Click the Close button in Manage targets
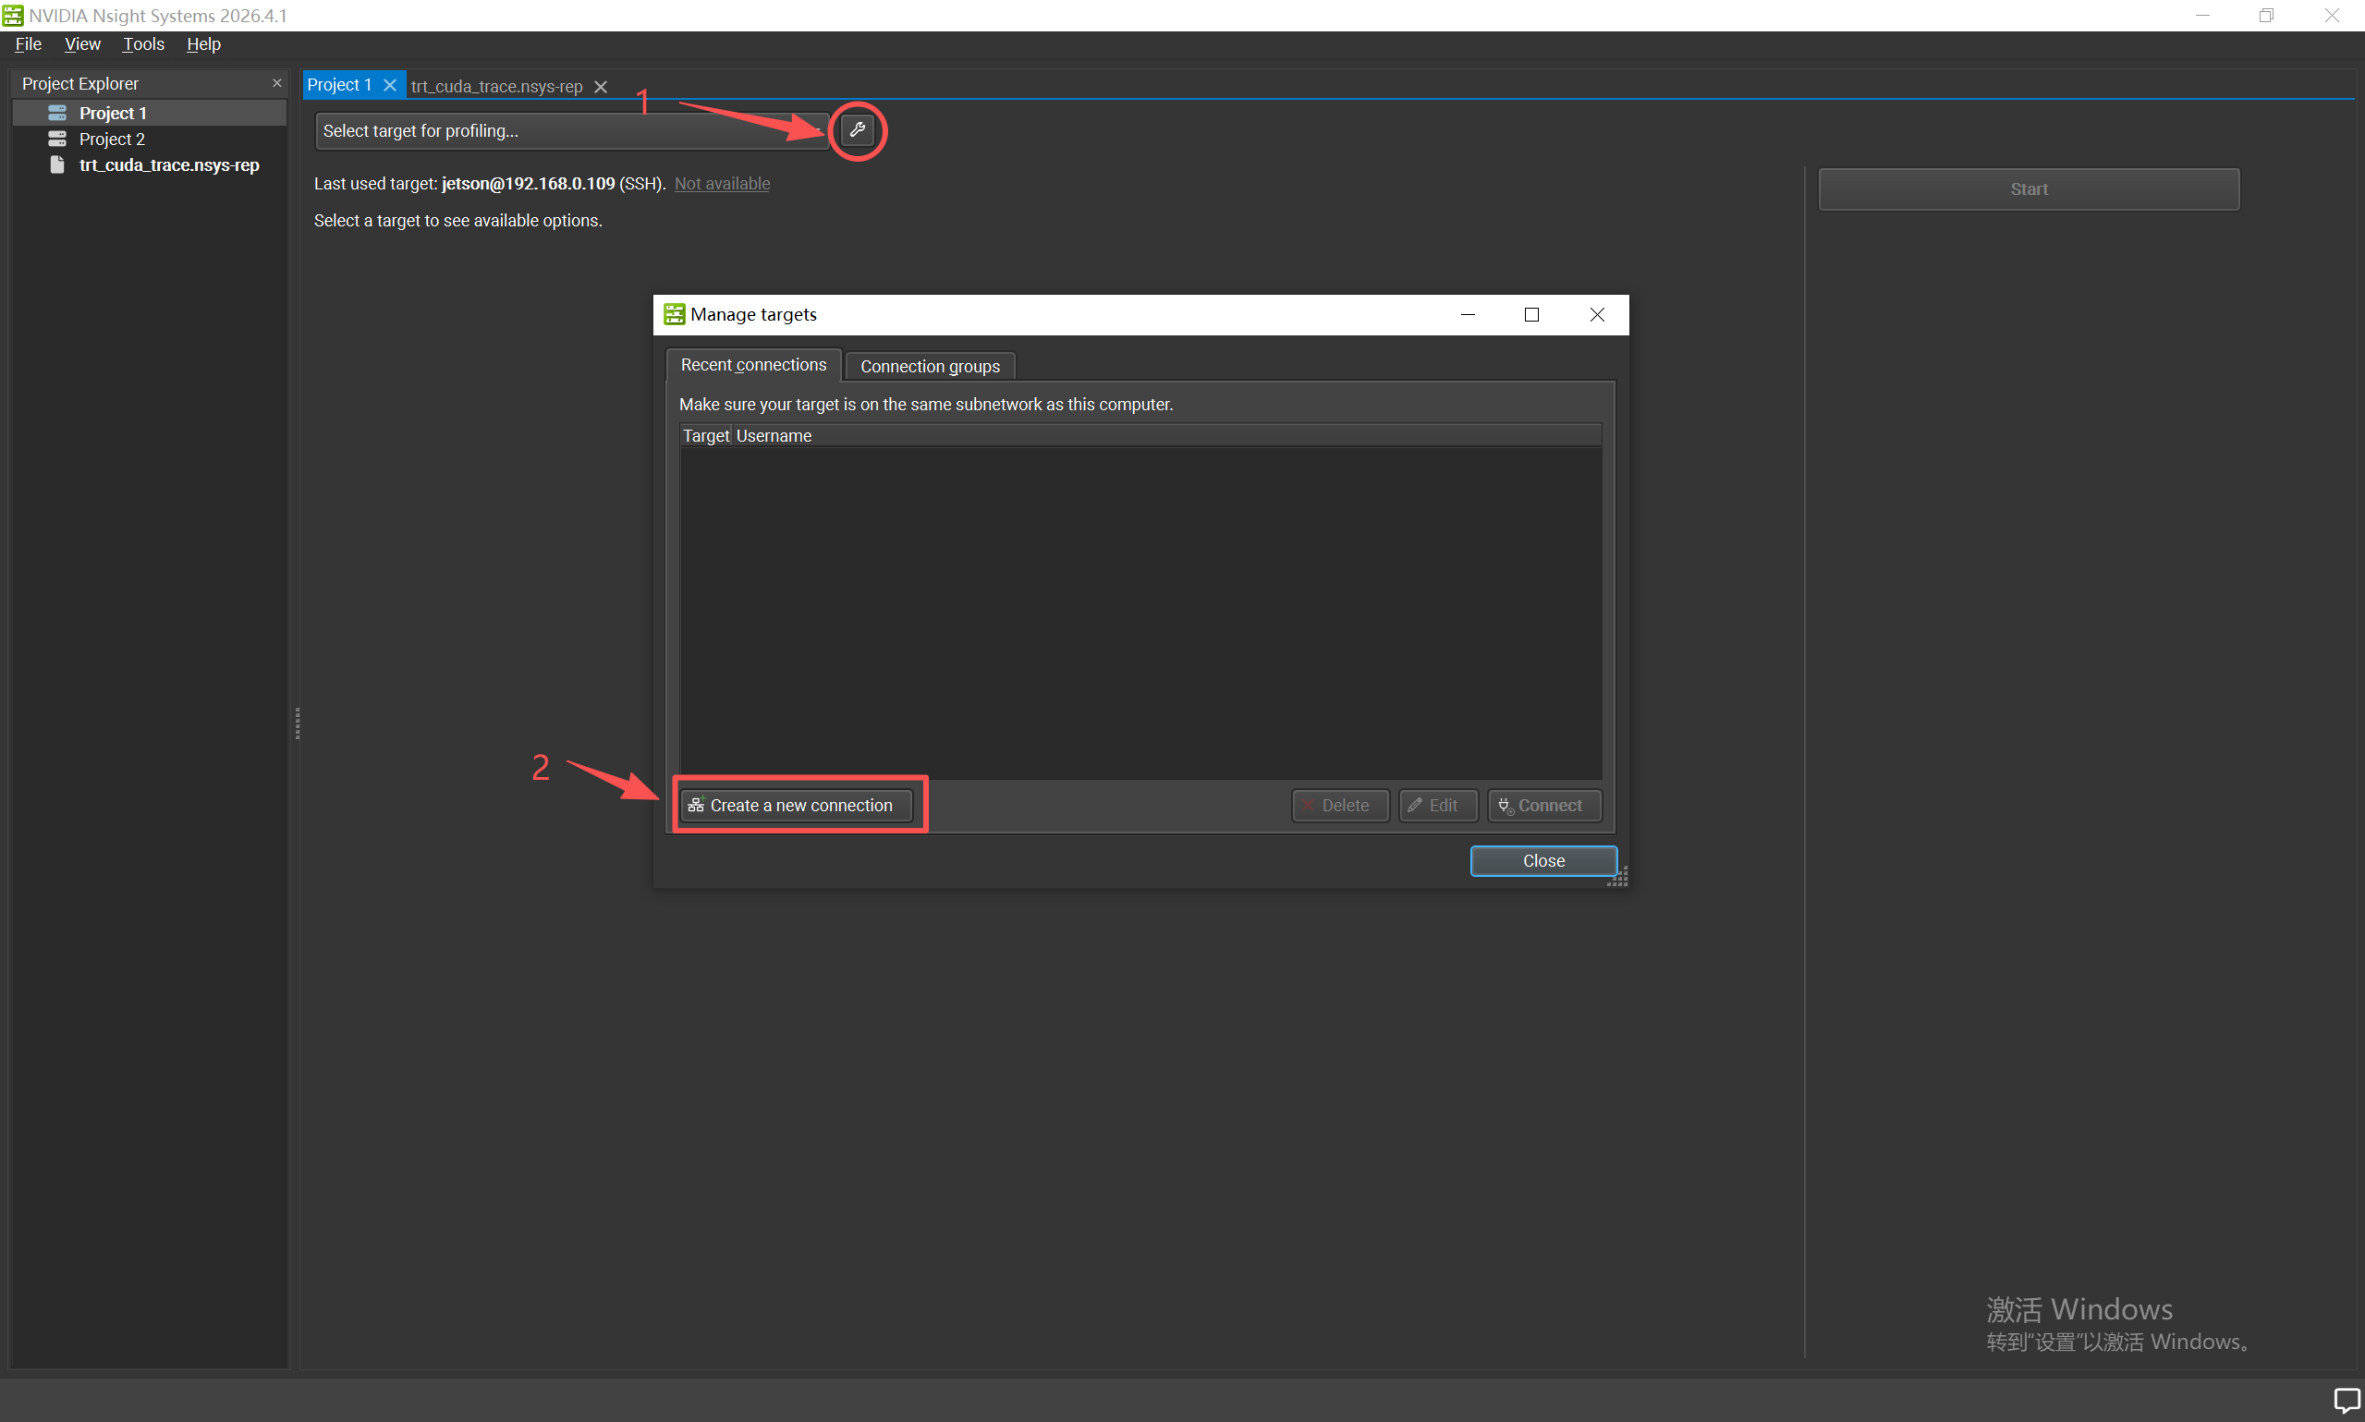Image resolution: width=2365 pixels, height=1422 pixels. click(x=1543, y=860)
